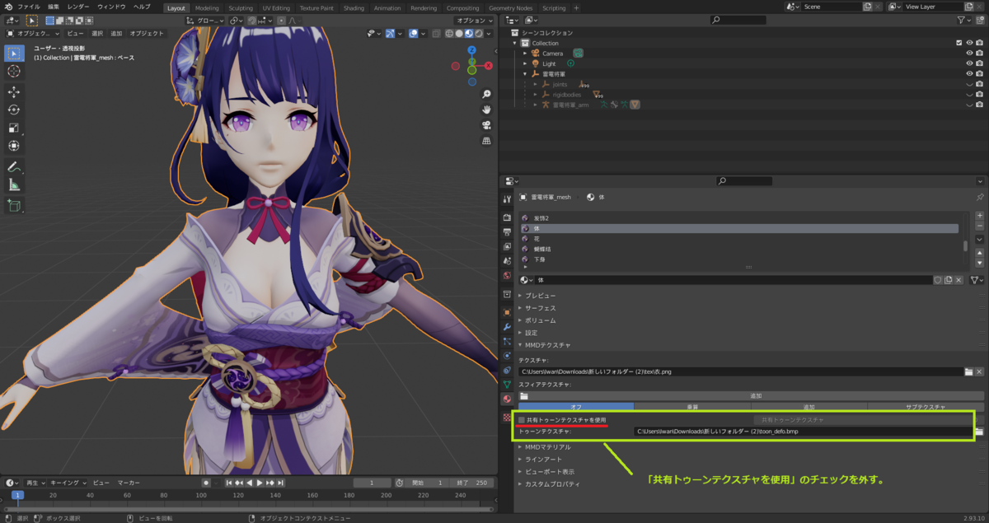Hide the Light object via eye icon
This screenshot has height=523, width=989.
[969, 63]
